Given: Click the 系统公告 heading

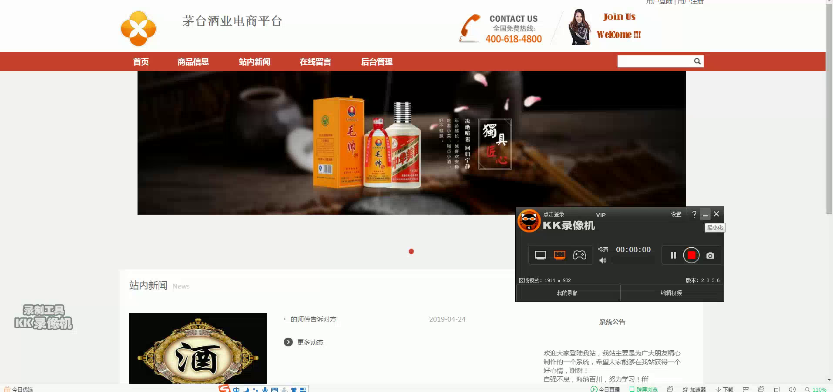Looking at the screenshot, I should point(612,322).
